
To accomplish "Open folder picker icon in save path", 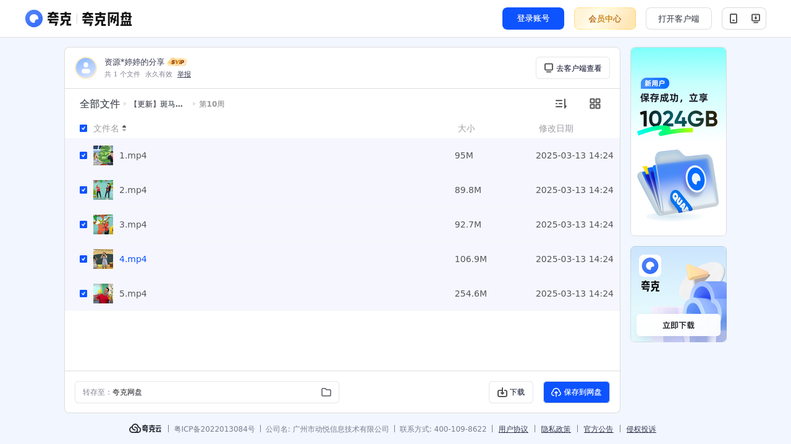I will (x=326, y=392).
